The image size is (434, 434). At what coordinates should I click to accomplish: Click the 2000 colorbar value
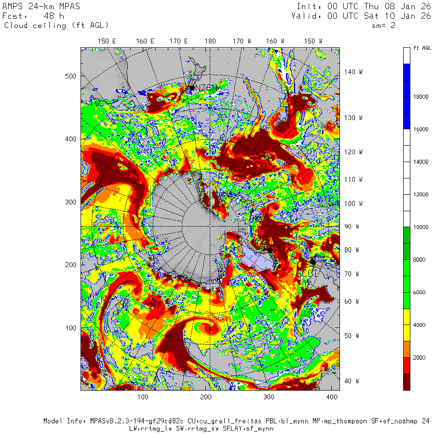point(420,358)
